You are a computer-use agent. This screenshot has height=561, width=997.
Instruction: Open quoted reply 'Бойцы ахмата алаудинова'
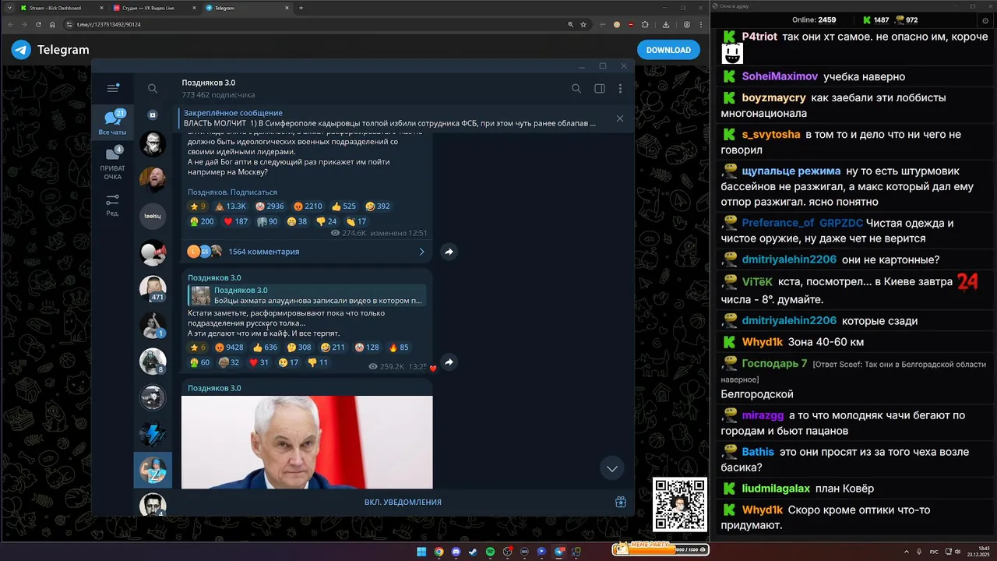click(x=307, y=295)
